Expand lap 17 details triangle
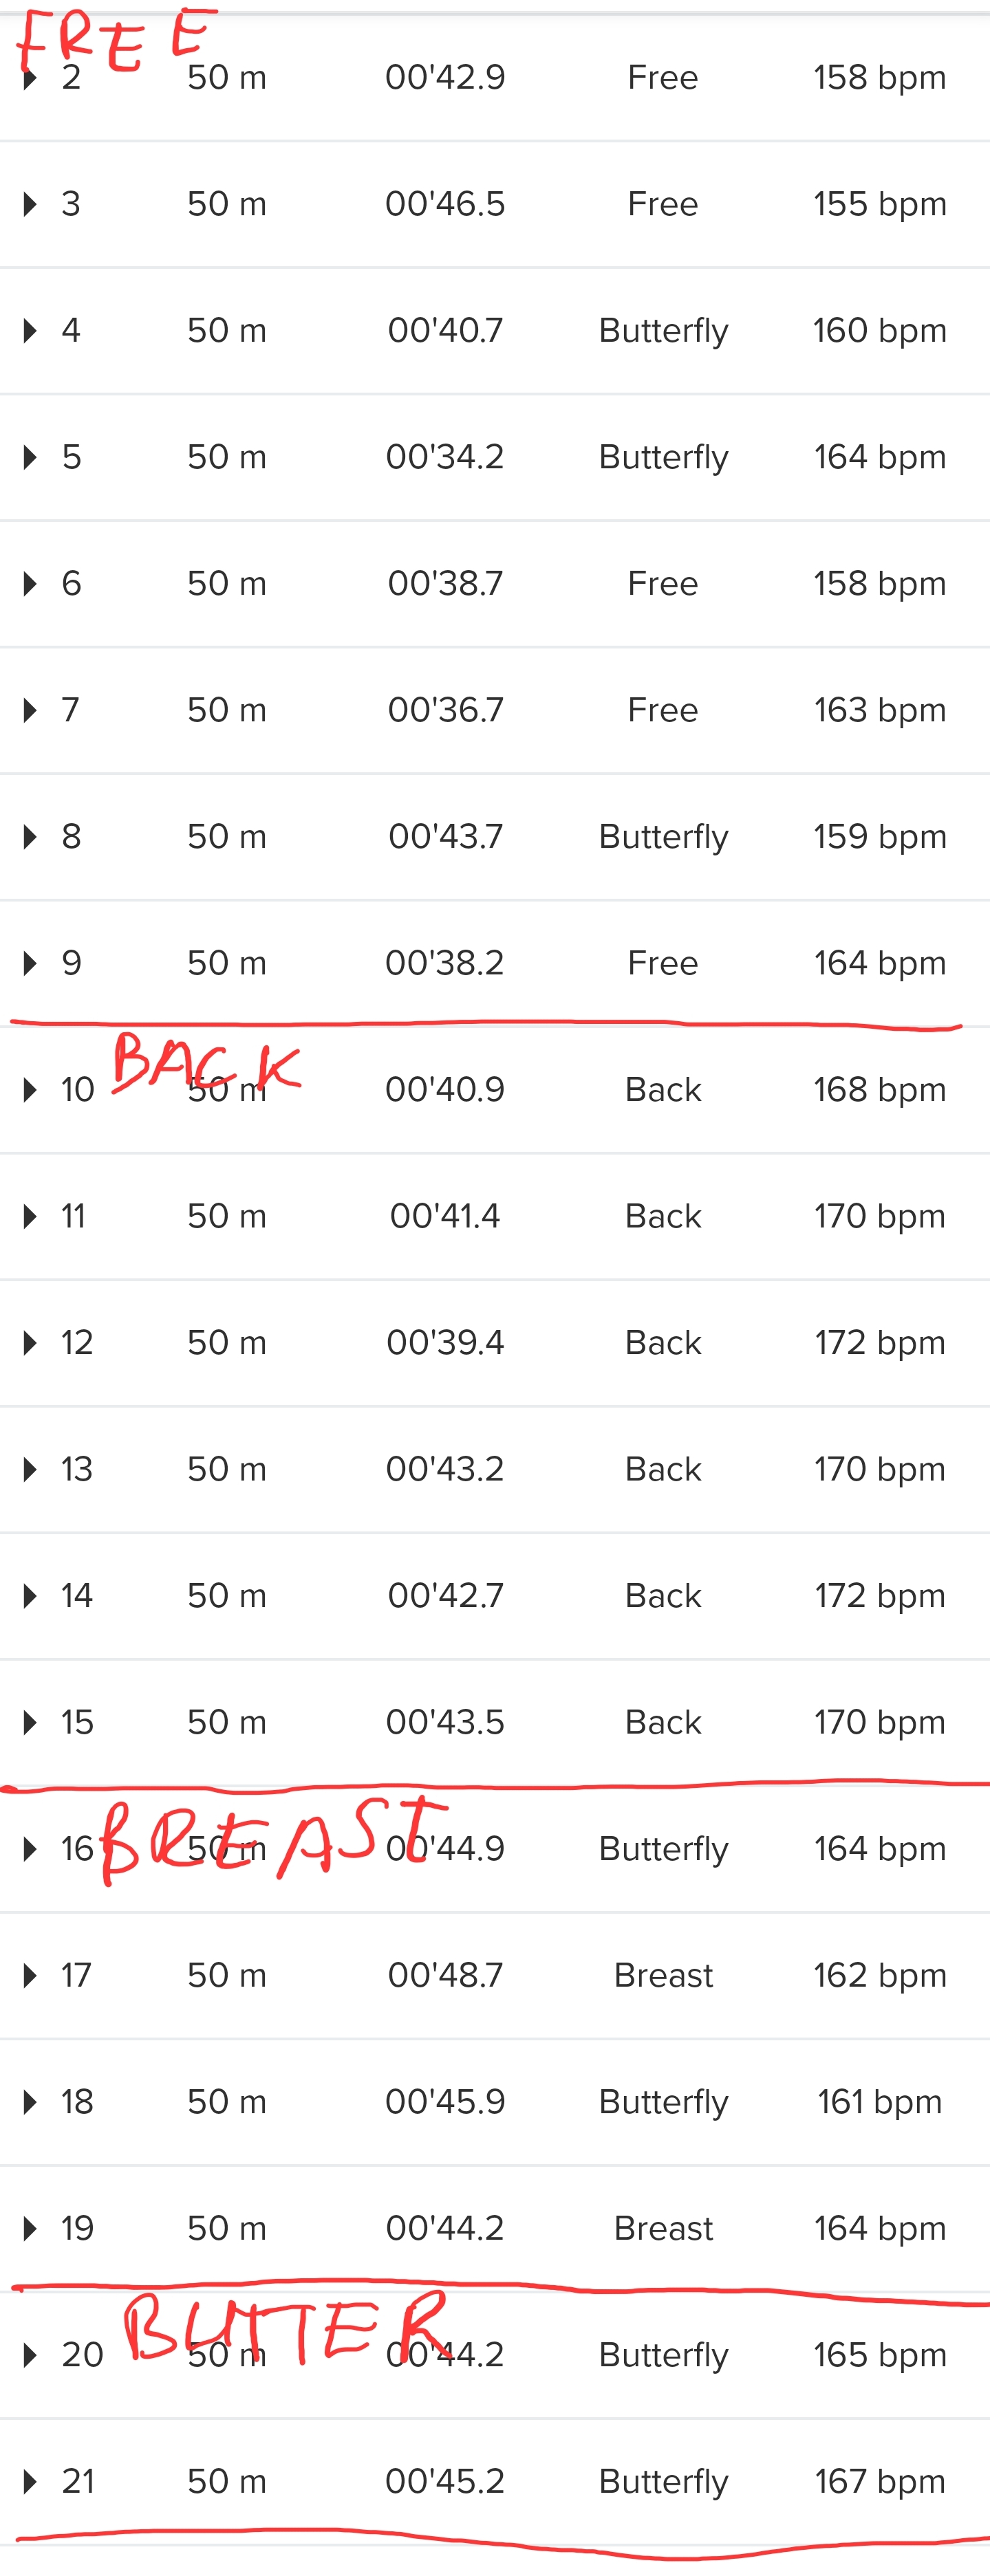 tap(30, 1975)
